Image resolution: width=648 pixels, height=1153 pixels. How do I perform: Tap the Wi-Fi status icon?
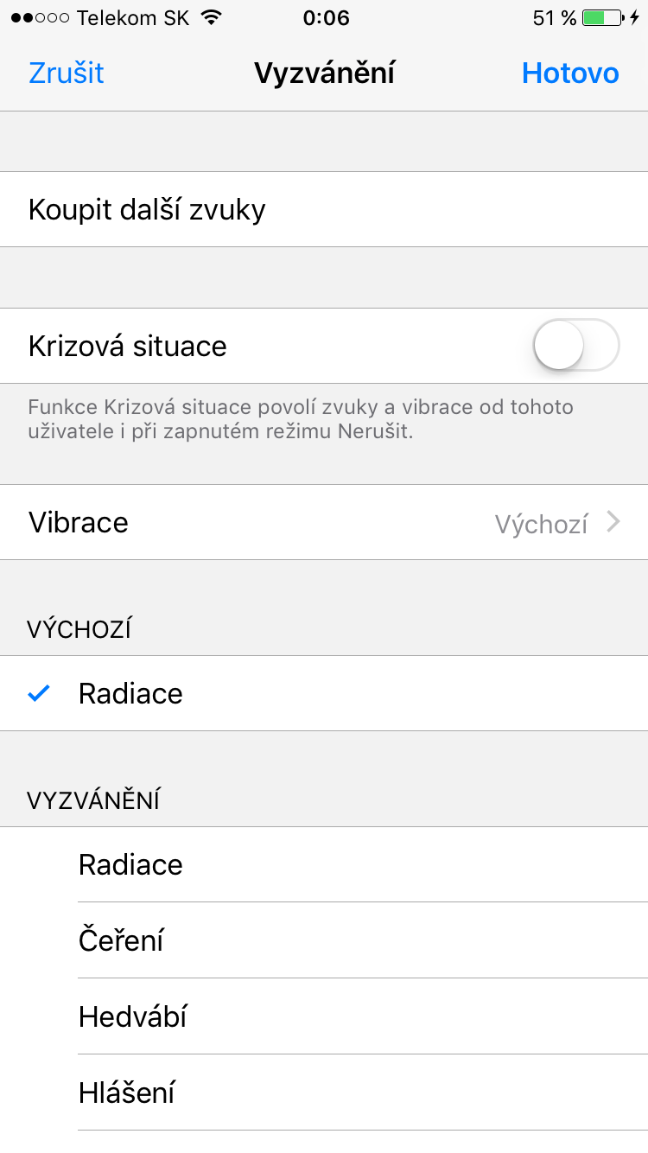coord(210,18)
